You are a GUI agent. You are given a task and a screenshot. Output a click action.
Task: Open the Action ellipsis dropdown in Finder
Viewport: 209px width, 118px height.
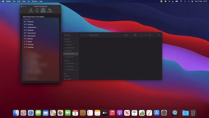point(151,35)
